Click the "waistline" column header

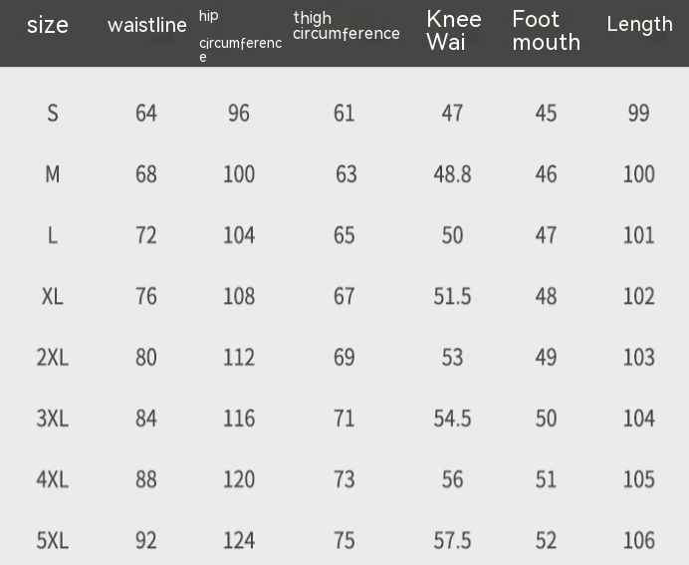coord(146,25)
